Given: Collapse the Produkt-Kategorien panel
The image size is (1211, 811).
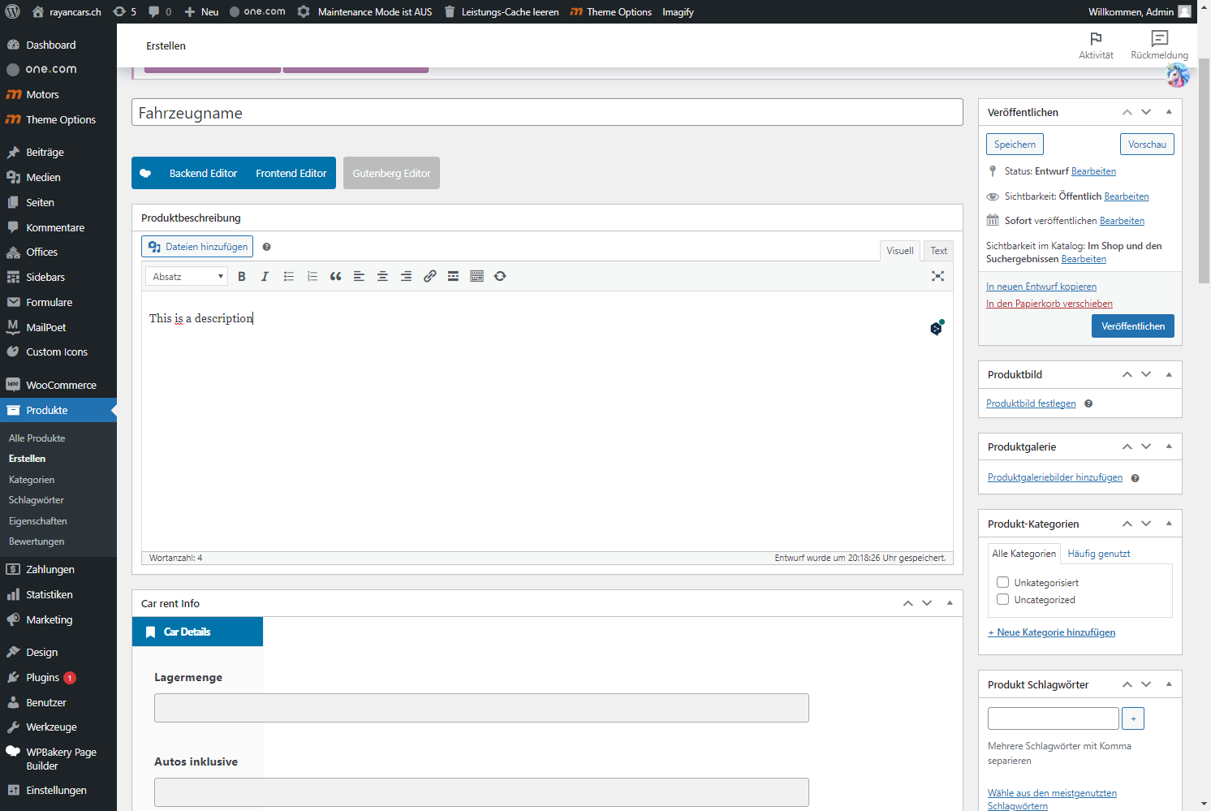Looking at the screenshot, I should point(1169,524).
